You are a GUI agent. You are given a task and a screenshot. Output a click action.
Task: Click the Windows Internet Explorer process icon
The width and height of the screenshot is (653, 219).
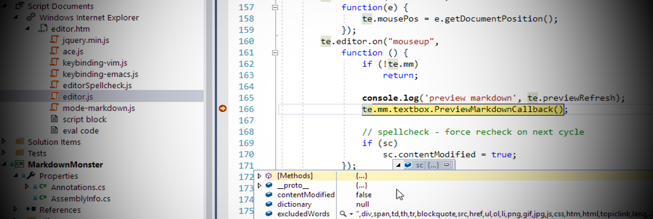tap(31, 18)
